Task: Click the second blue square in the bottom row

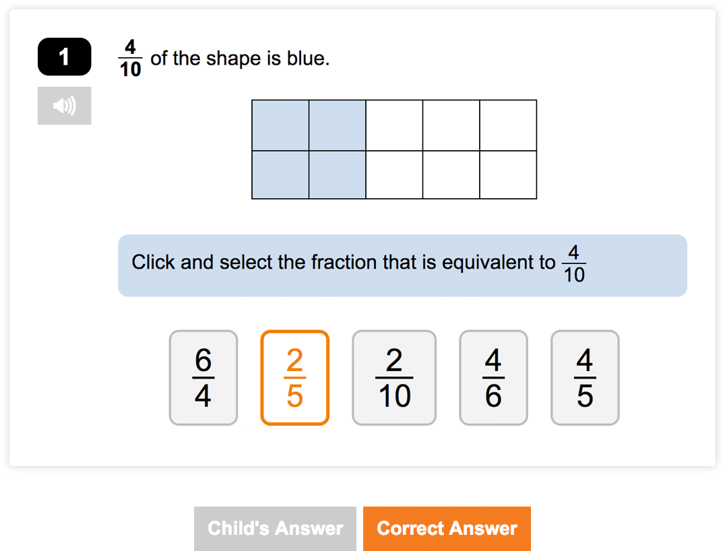Action: click(337, 174)
